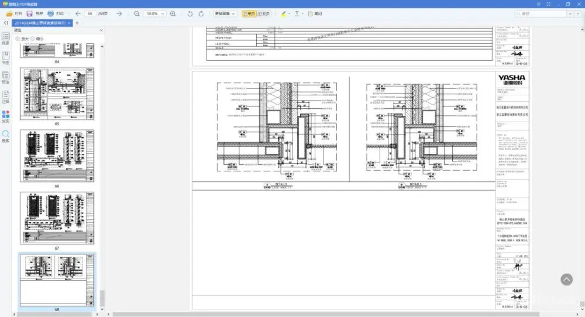The width and height of the screenshot is (585, 317).
Task: Rotate page clockwise
Action: (202, 13)
